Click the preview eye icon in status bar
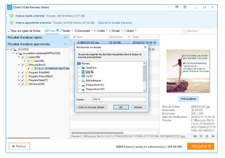The width and height of the screenshot is (225, 158). [195, 136]
